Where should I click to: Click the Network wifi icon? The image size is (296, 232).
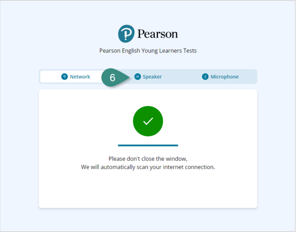pyautogui.click(x=65, y=77)
